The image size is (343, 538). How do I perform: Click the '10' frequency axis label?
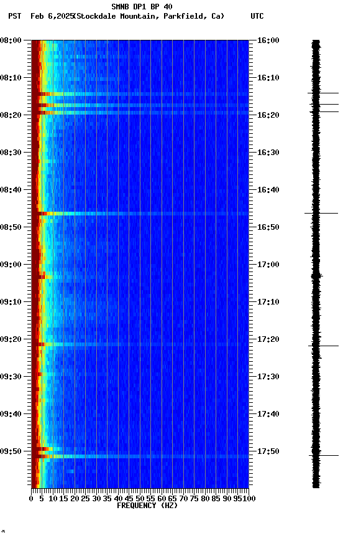[53, 499]
